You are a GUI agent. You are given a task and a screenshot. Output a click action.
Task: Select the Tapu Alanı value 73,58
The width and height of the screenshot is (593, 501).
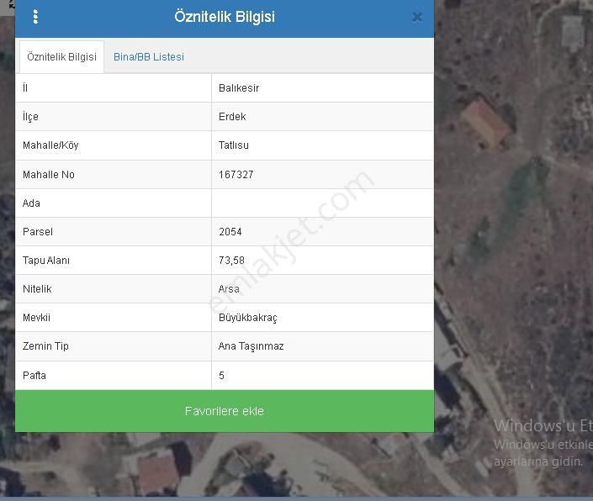click(231, 261)
